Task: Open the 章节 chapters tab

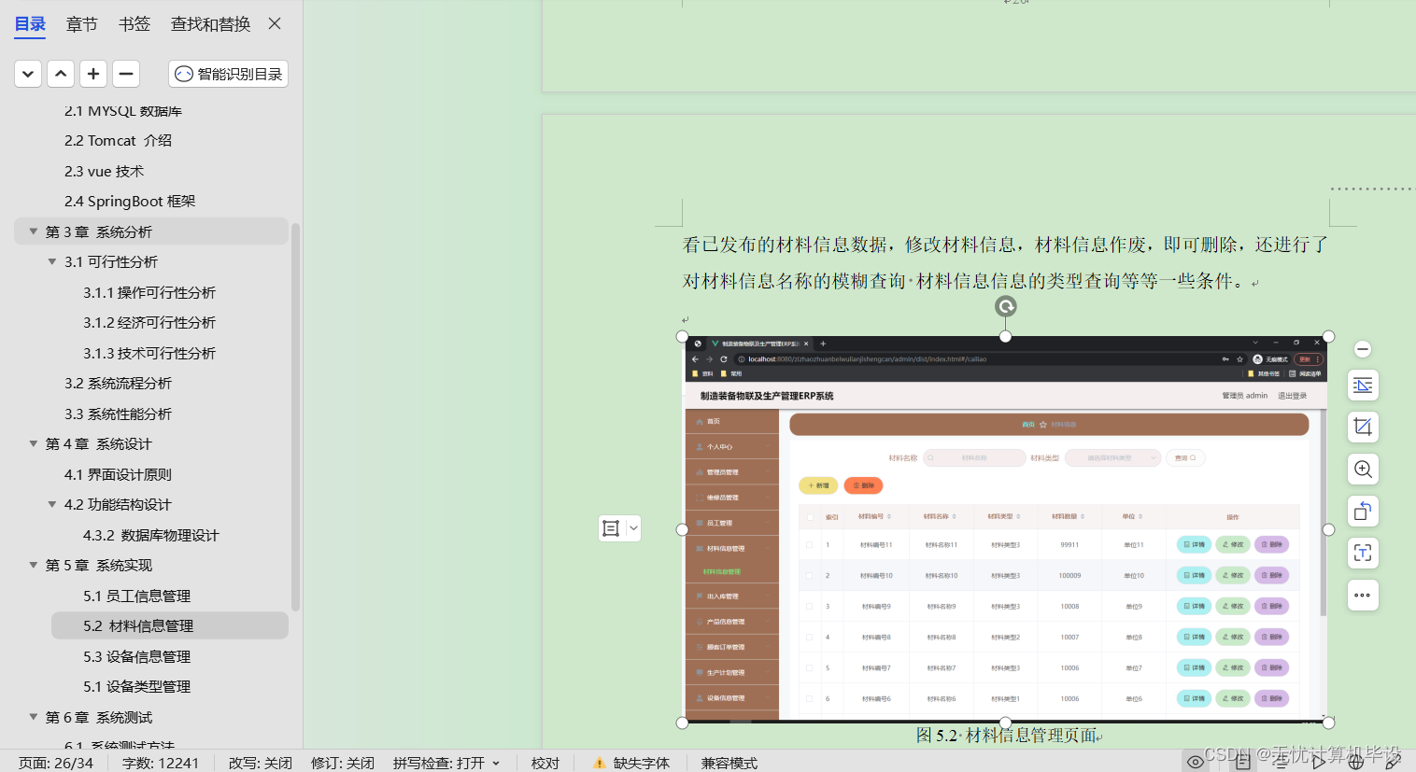Action: [81, 24]
